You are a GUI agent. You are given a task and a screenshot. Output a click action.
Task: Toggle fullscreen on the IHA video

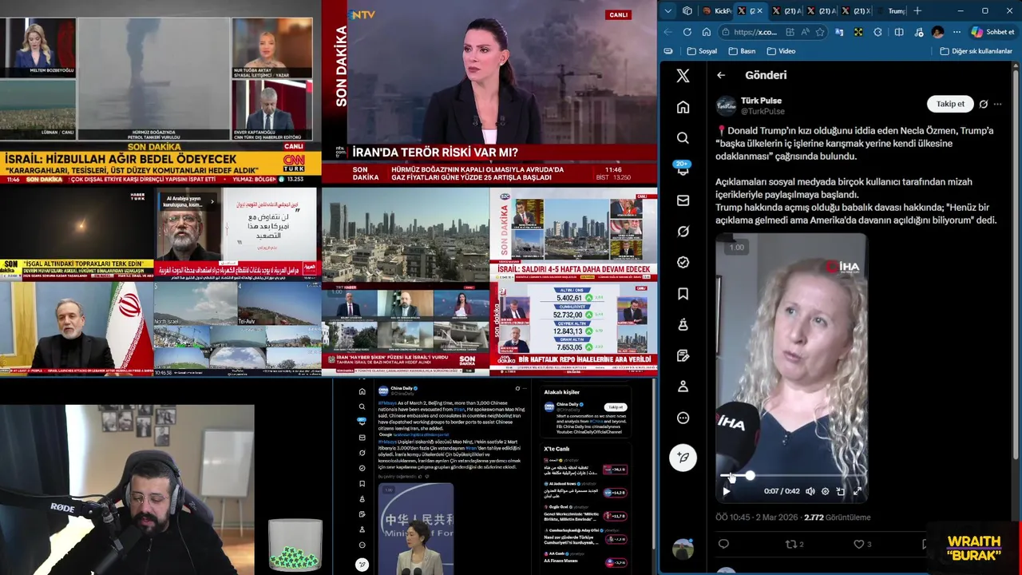[x=857, y=491]
